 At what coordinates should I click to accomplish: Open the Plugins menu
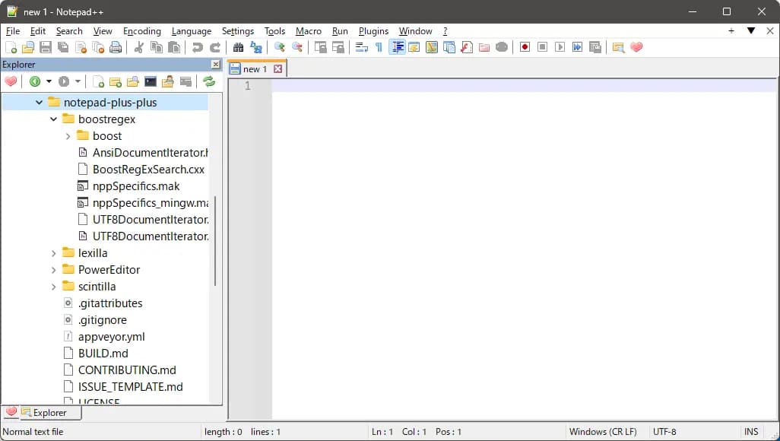tap(373, 31)
